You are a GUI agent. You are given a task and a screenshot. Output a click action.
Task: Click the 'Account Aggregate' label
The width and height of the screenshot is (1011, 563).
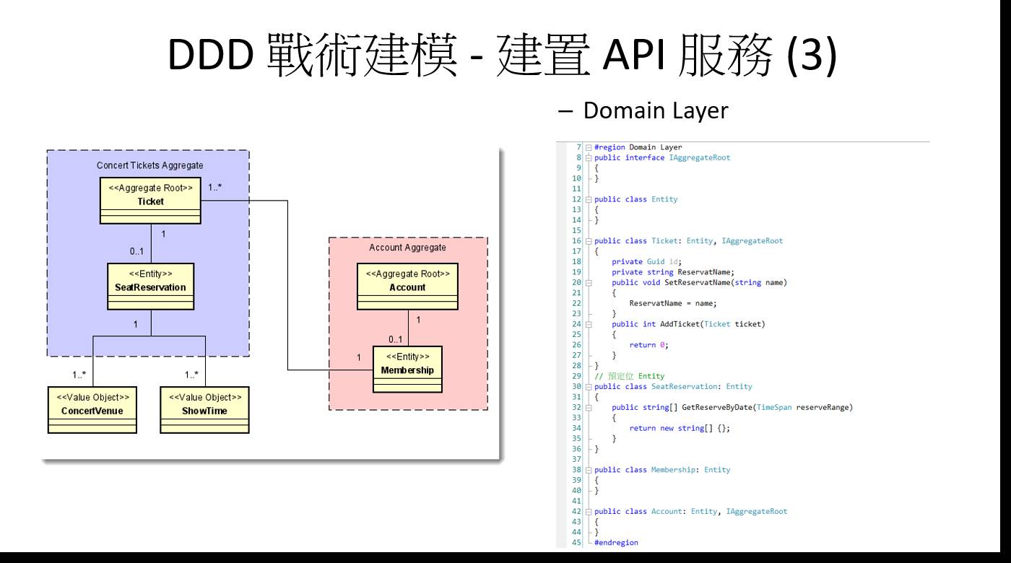407,248
